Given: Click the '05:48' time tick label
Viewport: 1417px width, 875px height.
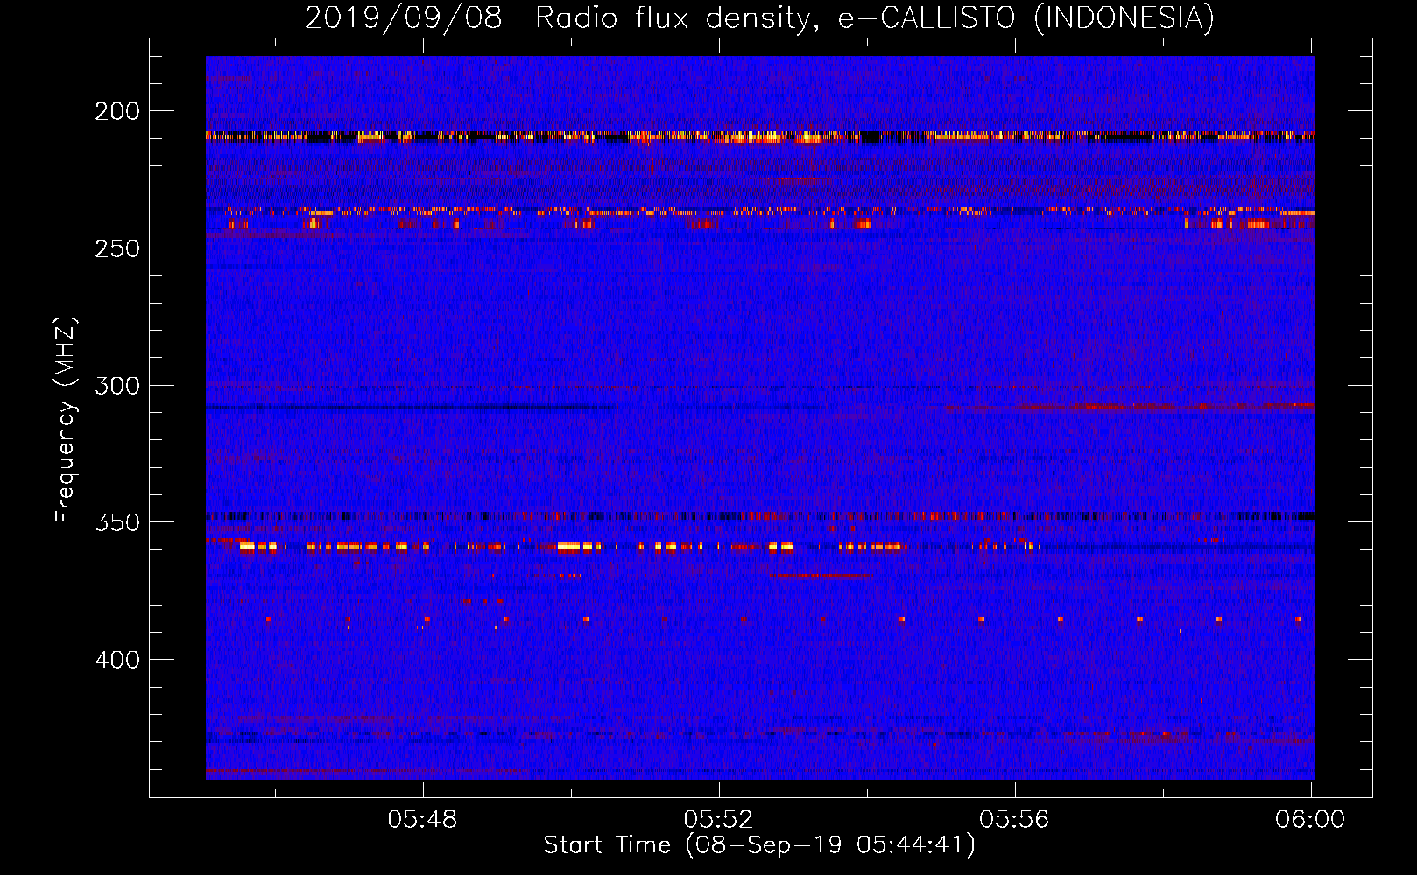Looking at the screenshot, I should click(423, 819).
